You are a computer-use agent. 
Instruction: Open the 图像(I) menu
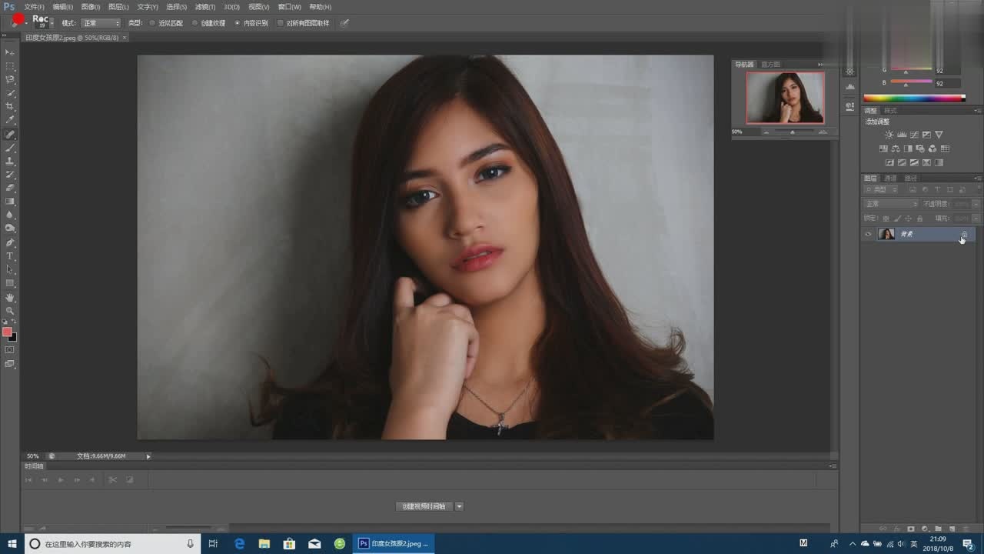coord(91,7)
